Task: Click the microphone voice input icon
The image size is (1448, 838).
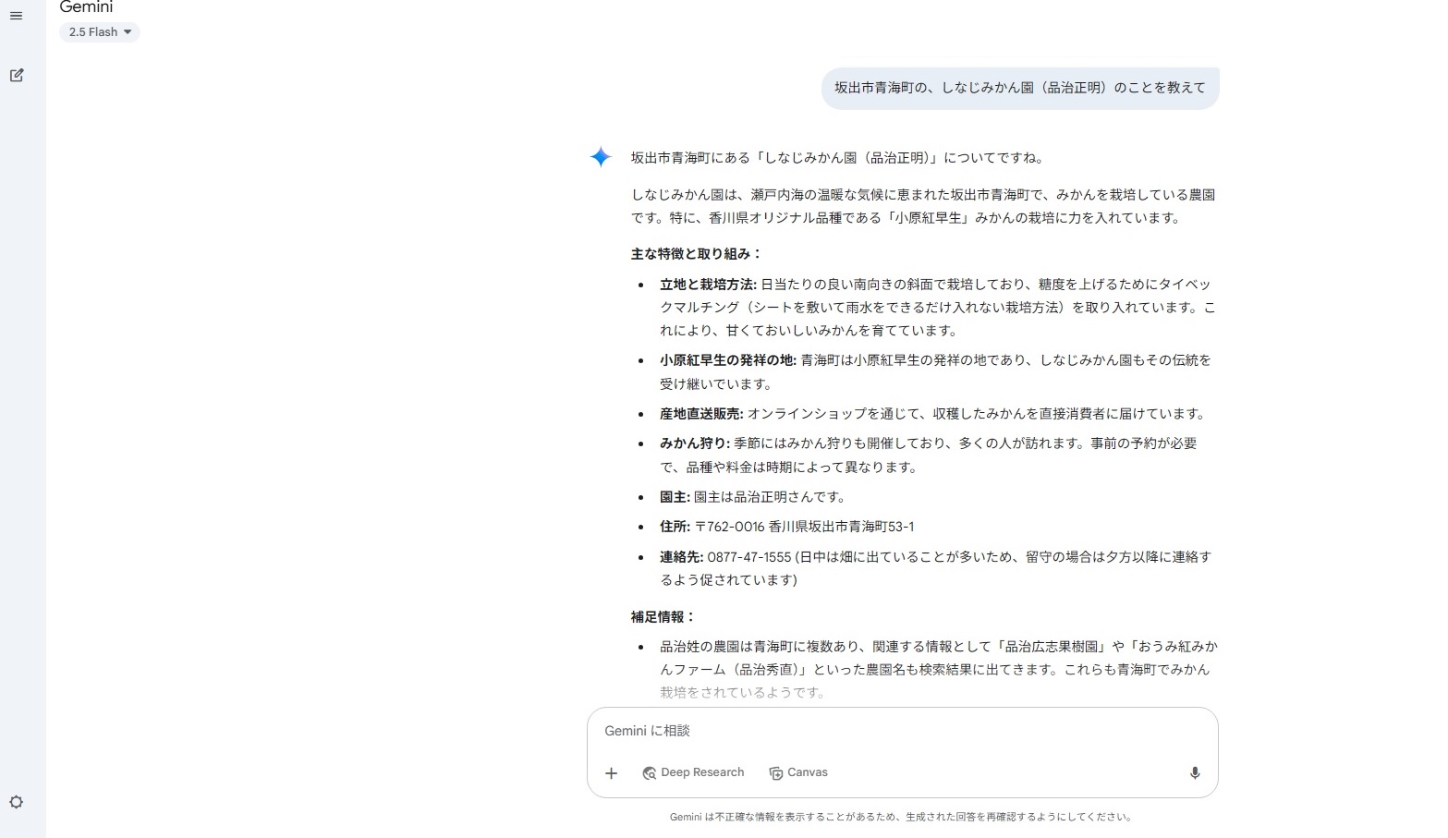Action: click(1195, 772)
